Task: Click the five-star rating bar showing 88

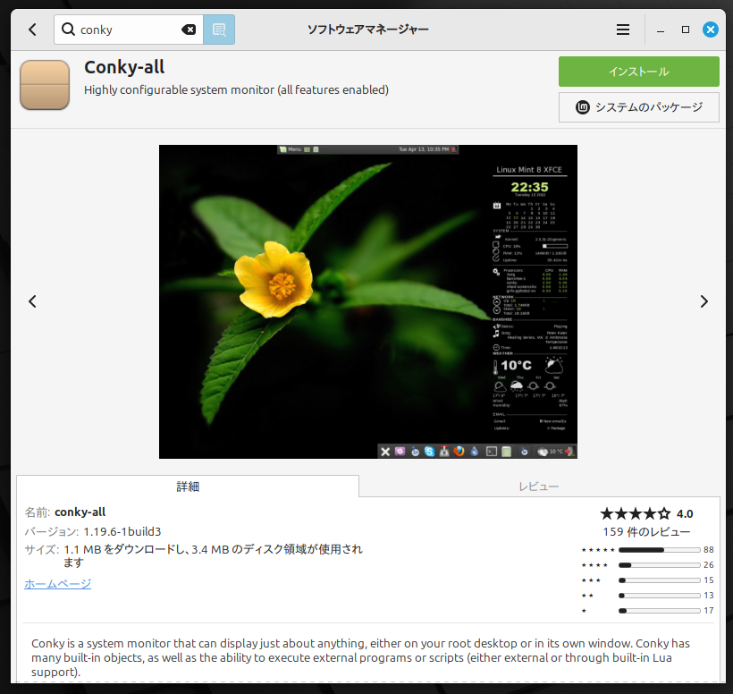Action: coord(658,550)
